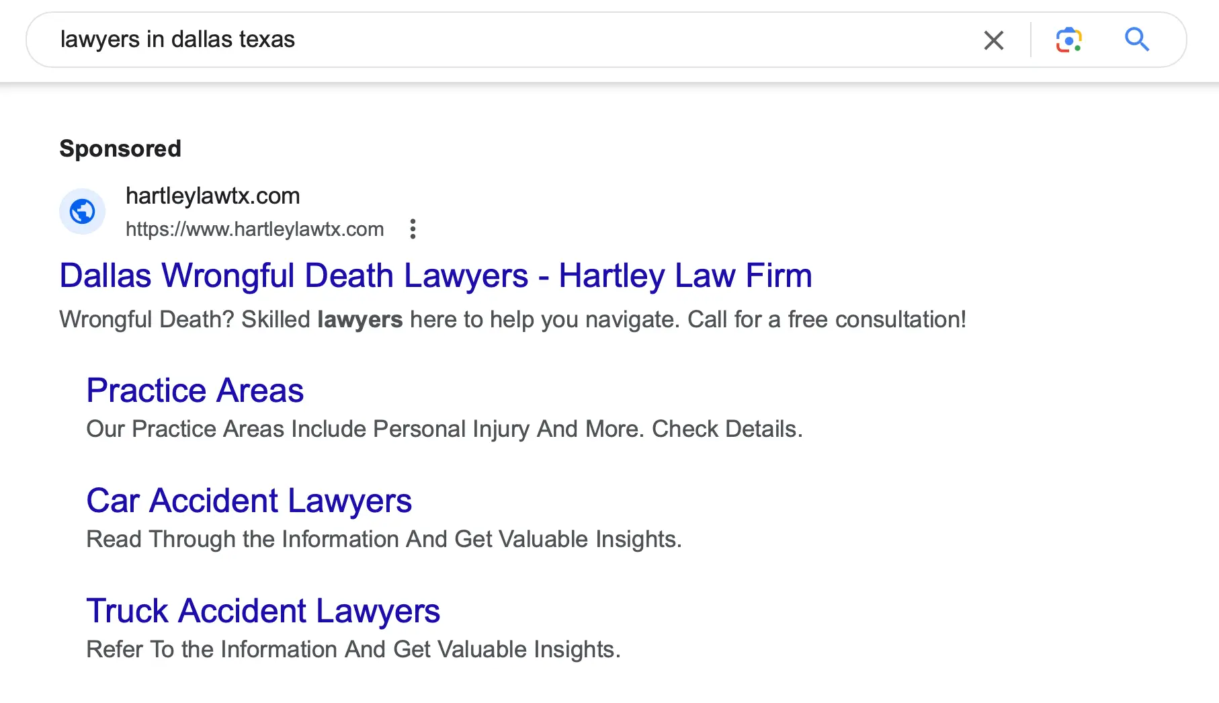Click the https://www.hartleylawtx.com URL text
Screen dimensions: 1219x703
[x=255, y=229]
